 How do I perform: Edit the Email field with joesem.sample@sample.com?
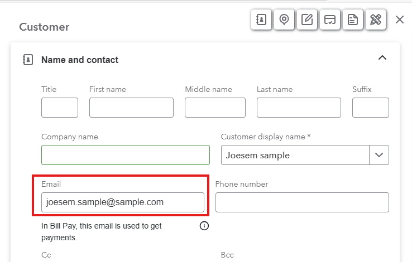[x=123, y=202]
